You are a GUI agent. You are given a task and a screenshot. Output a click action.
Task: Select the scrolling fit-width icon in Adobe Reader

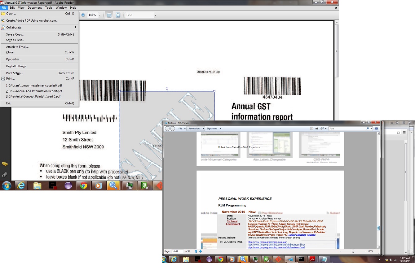(x=109, y=15)
